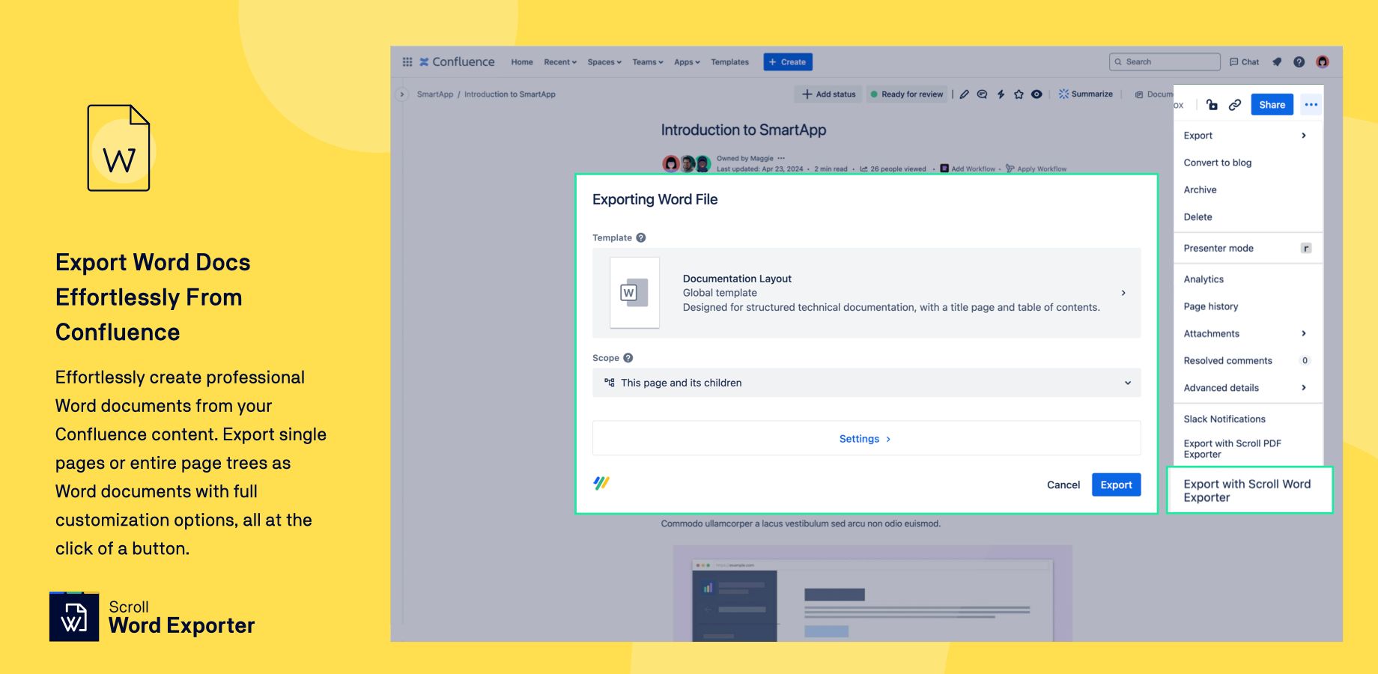The height and width of the screenshot is (674, 1378).
Task: Expand the Settings section in the dialog
Action: (866, 439)
